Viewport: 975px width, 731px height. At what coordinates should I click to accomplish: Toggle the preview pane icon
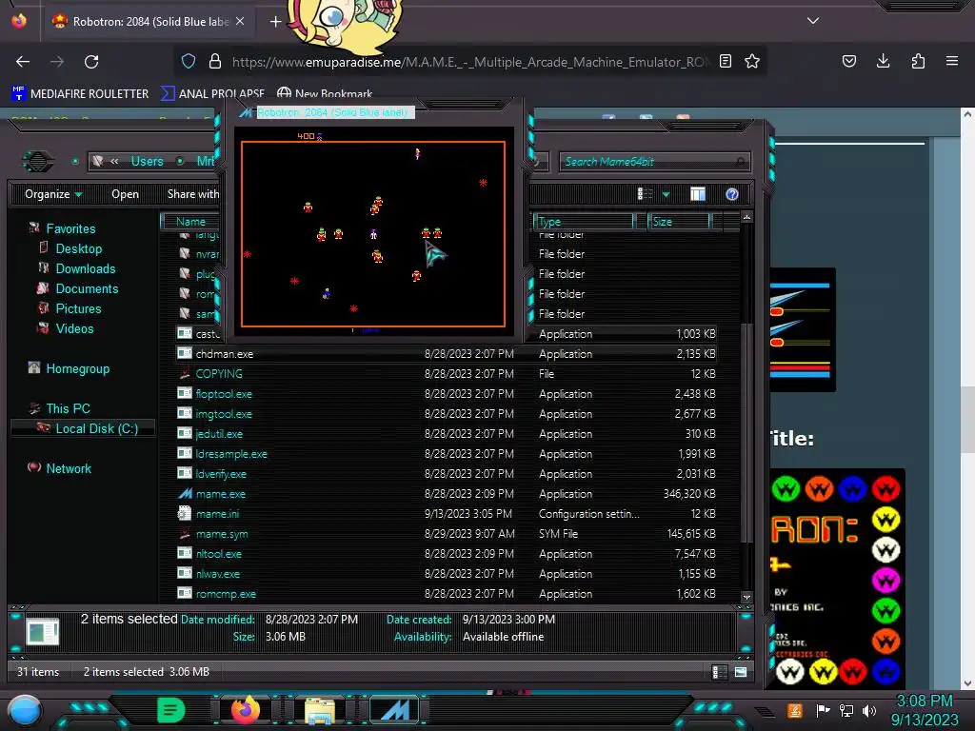pyautogui.click(x=698, y=194)
